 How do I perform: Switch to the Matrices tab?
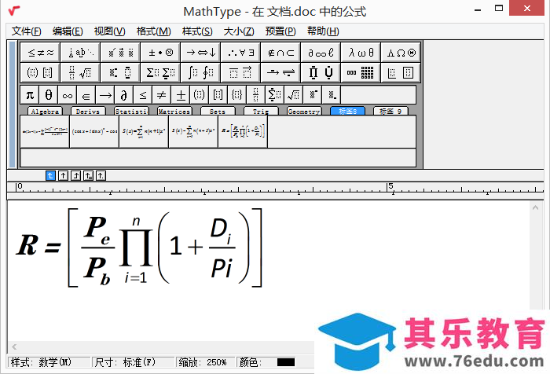tap(174, 112)
